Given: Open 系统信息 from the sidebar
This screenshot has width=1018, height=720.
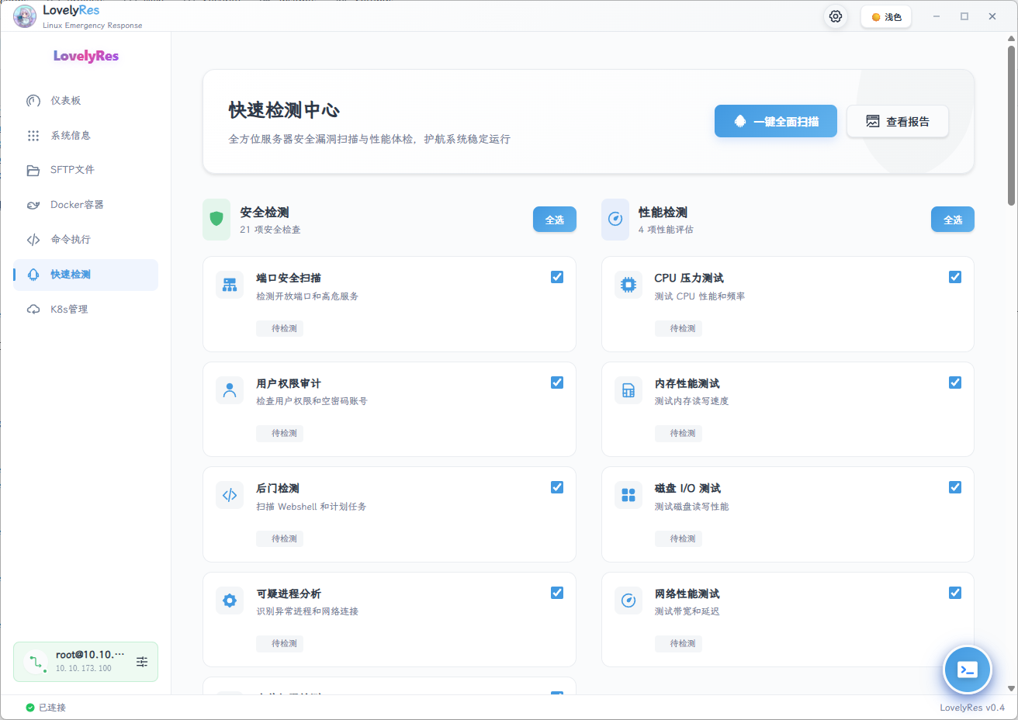Looking at the screenshot, I should click(85, 136).
